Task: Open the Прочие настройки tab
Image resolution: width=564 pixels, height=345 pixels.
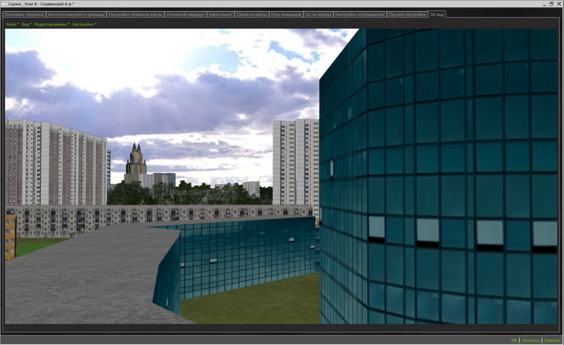Action: tap(407, 15)
